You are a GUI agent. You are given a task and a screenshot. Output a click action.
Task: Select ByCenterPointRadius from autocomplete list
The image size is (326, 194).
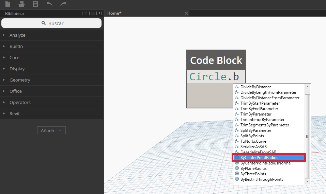(259, 158)
